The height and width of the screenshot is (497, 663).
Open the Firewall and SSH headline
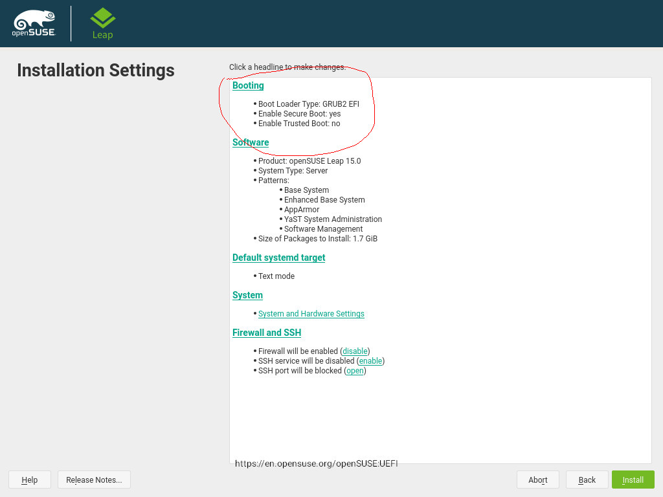pos(266,333)
